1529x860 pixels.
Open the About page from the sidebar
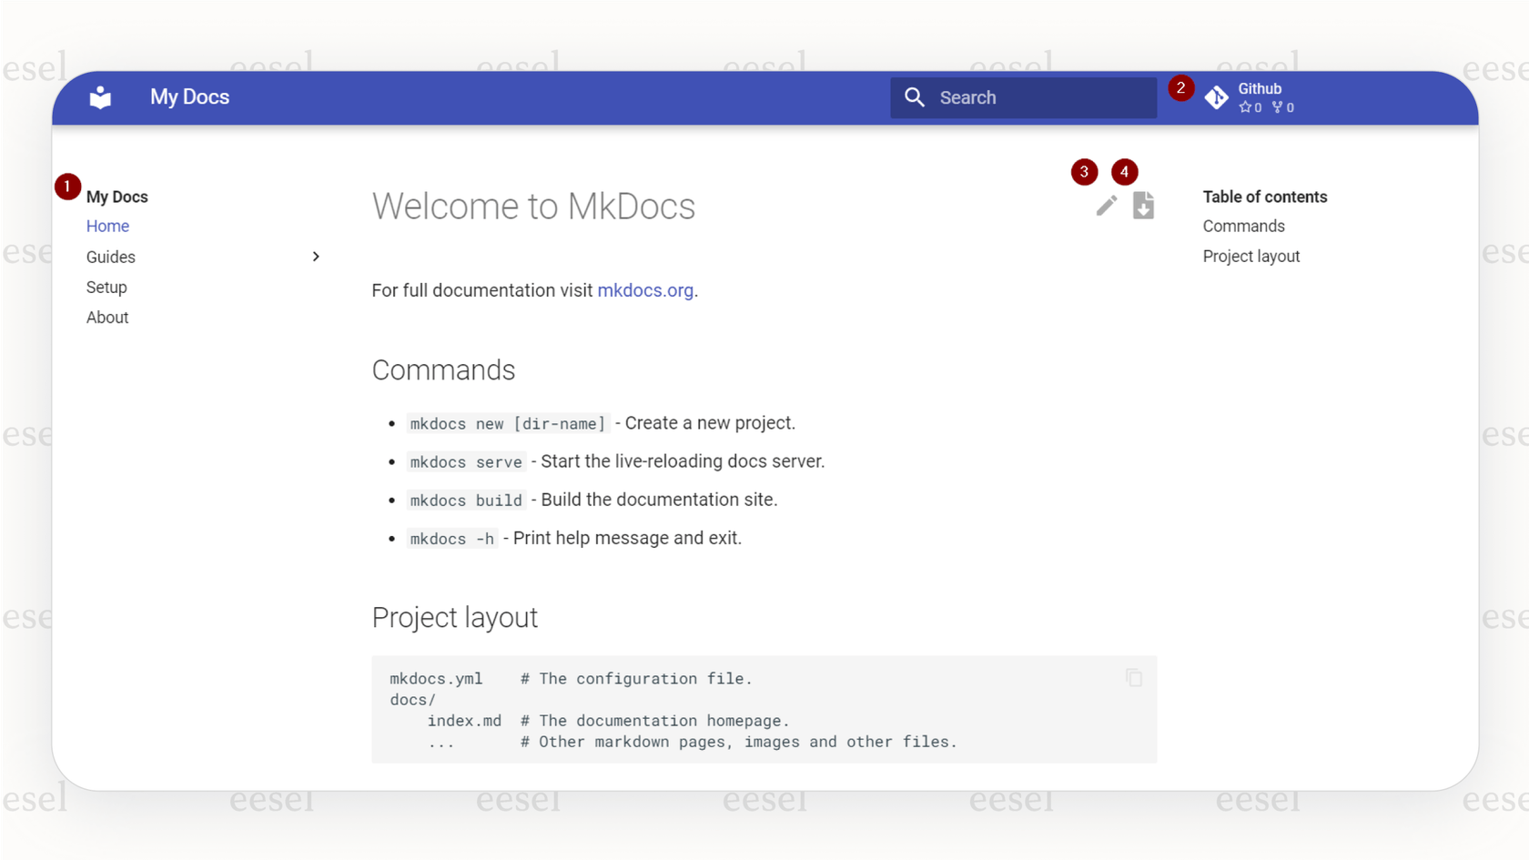coord(106,317)
